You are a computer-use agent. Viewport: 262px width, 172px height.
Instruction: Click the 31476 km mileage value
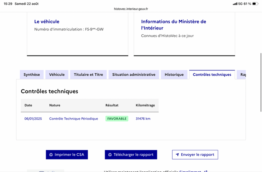pos(143,119)
